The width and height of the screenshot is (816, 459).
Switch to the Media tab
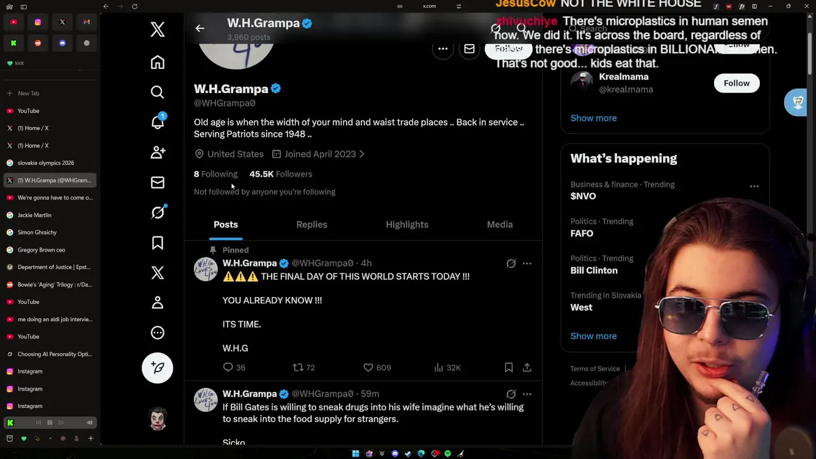(x=500, y=224)
